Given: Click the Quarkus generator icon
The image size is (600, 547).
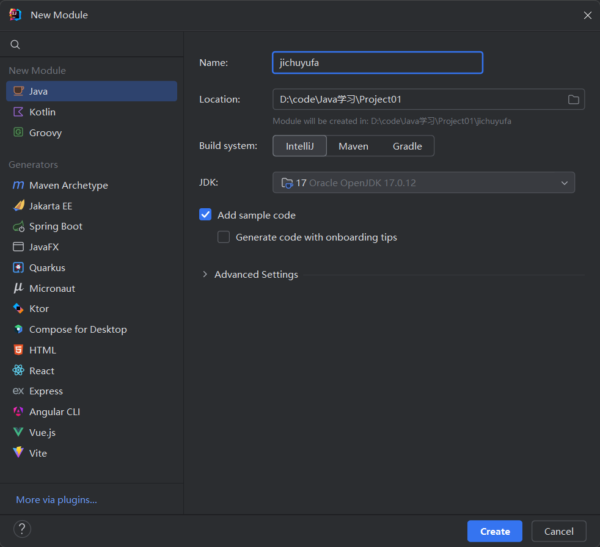Looking at the screenshot, I should tap(18, 267).
